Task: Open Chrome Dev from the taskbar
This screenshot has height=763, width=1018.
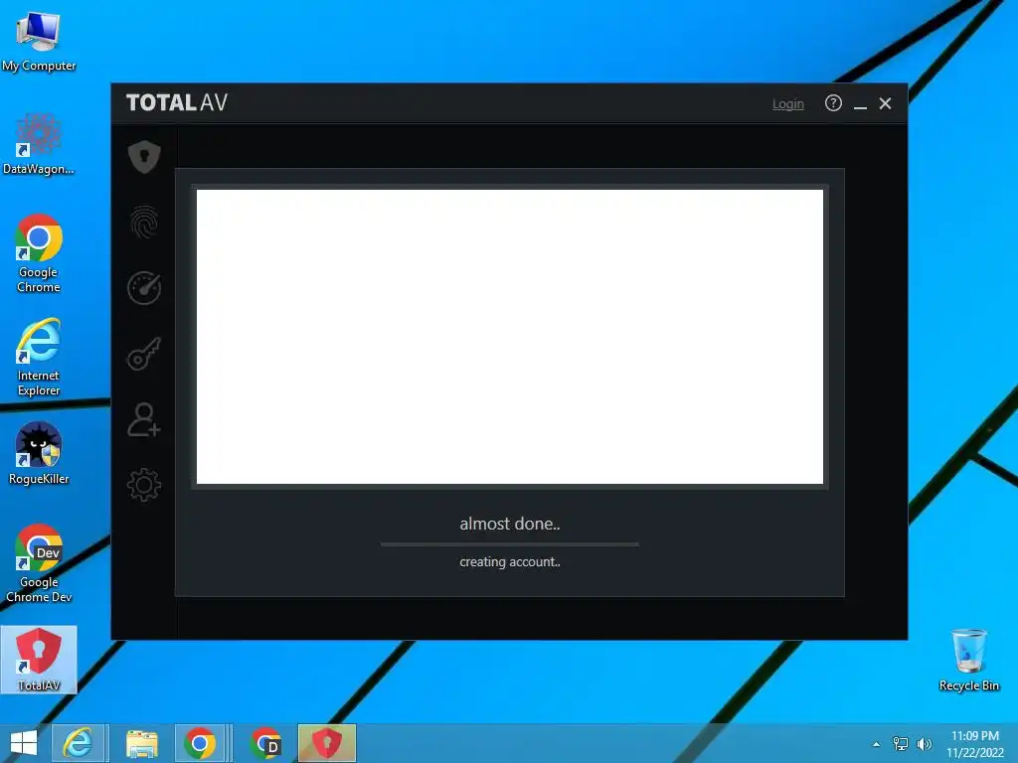Action: click(x=265, y=743)
